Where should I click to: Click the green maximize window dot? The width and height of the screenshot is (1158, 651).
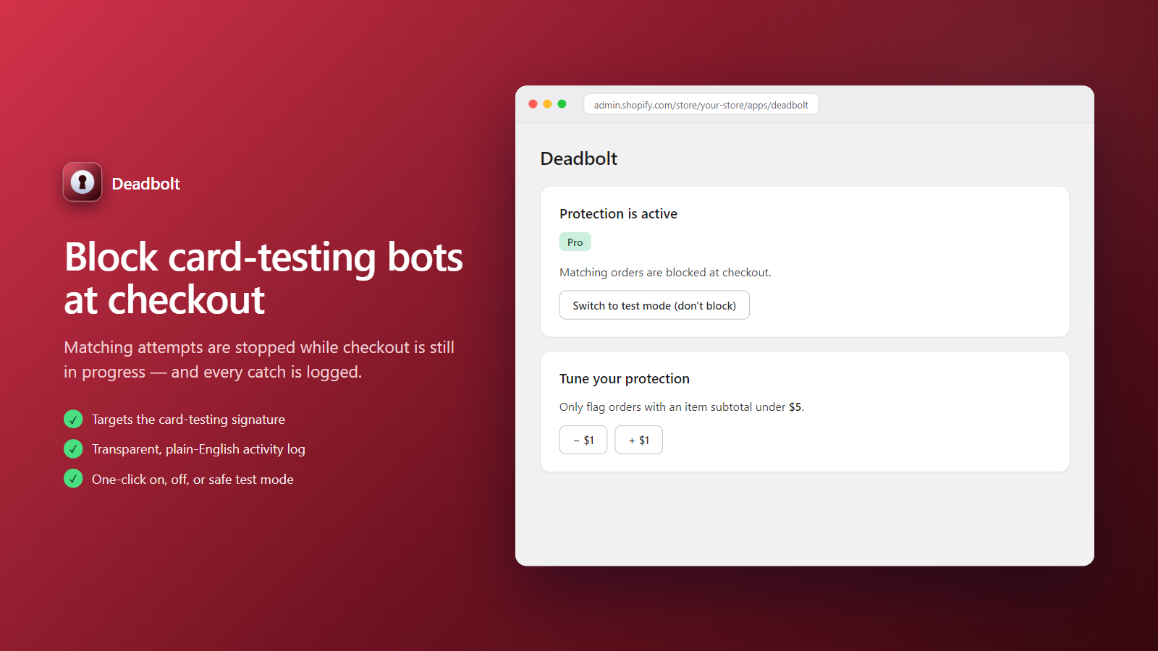coord(562,104)
